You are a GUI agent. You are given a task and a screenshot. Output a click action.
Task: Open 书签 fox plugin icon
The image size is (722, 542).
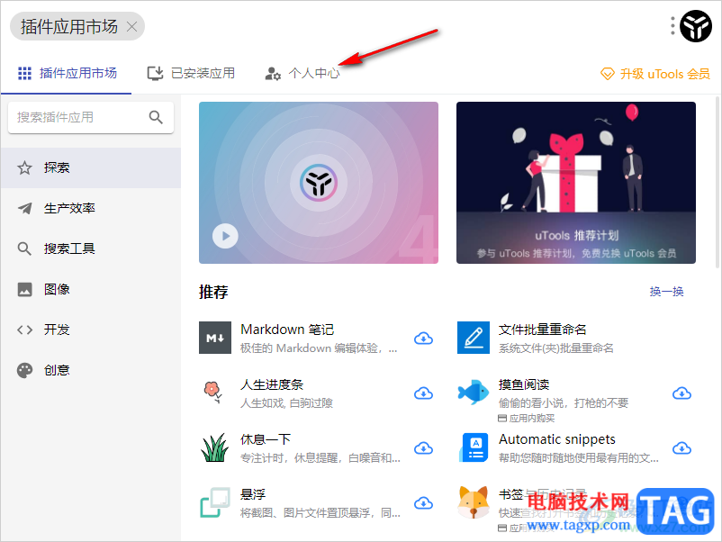[474, 502]
